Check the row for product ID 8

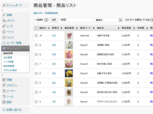pos(36,54)
